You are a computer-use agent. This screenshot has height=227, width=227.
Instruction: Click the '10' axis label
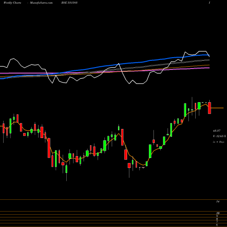tap(218, 213)
